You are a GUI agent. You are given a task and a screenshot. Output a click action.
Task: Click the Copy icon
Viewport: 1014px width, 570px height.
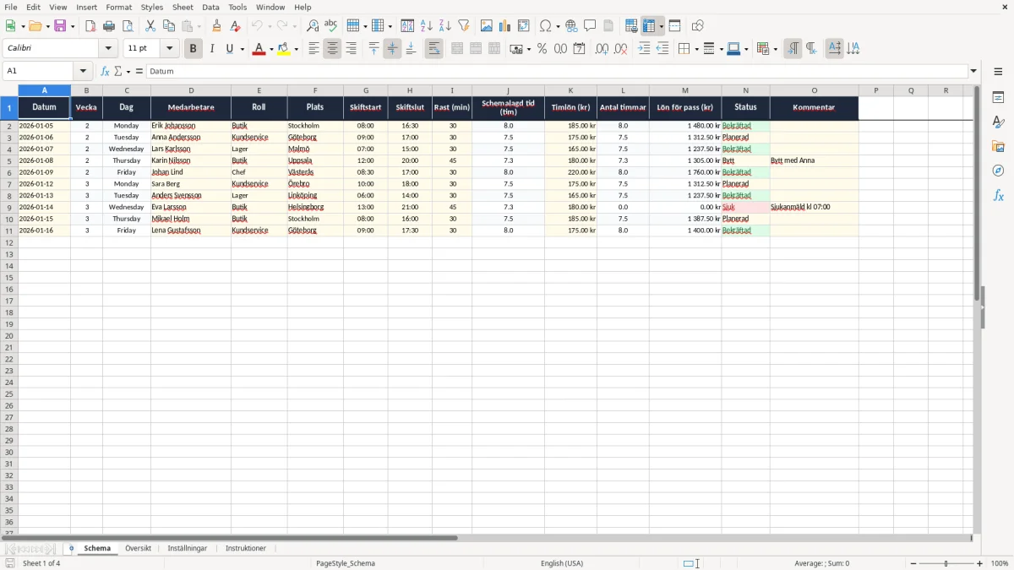coord(169,26)
